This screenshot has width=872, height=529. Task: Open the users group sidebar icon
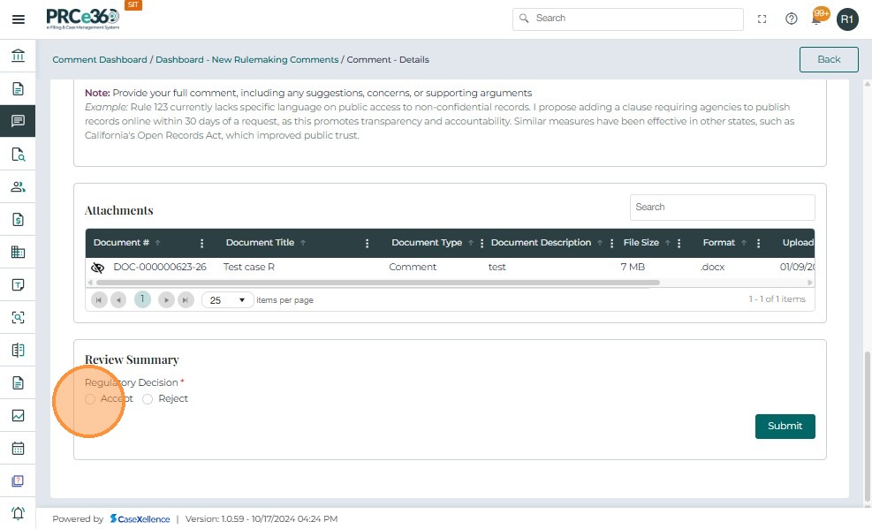coord(18,186)
